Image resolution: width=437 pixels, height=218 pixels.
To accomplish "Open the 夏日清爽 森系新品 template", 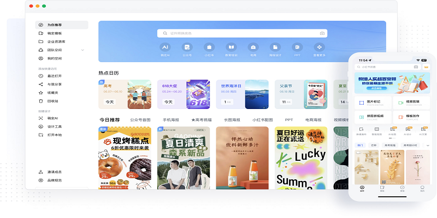I will pos(184,158).
